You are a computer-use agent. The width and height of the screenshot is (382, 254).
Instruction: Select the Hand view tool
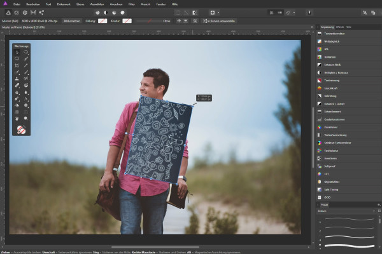pyautogui.click(x=17, y=118)
